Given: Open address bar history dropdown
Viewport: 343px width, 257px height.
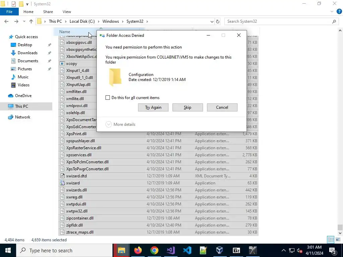Looking at the screenshot, I should (x=212, y=22).
